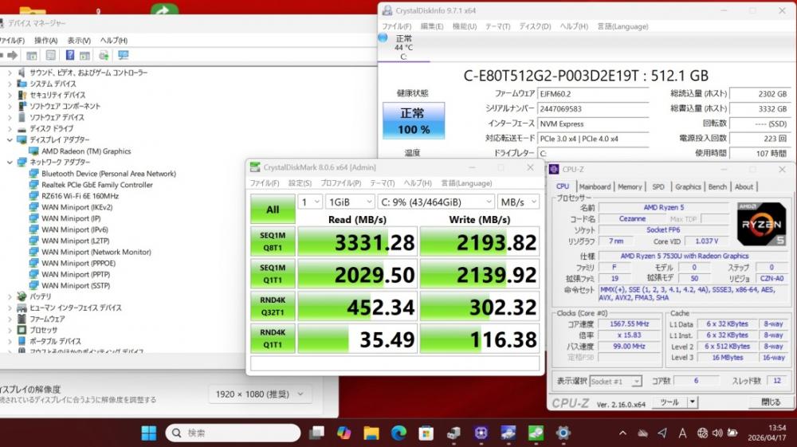Click the scan for hardware changes icon
The height and width of the screenshot is (447, 797).
(x=123, y=55)
